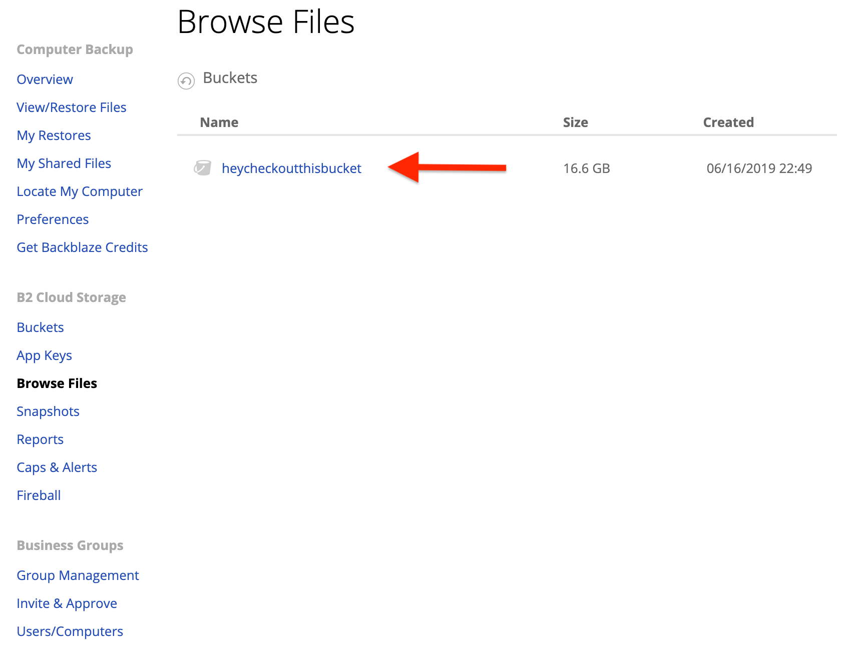This screenshot has width=855, height=657.
Task: Click the Buckets breadcrumb label
Action: (230, 78)
